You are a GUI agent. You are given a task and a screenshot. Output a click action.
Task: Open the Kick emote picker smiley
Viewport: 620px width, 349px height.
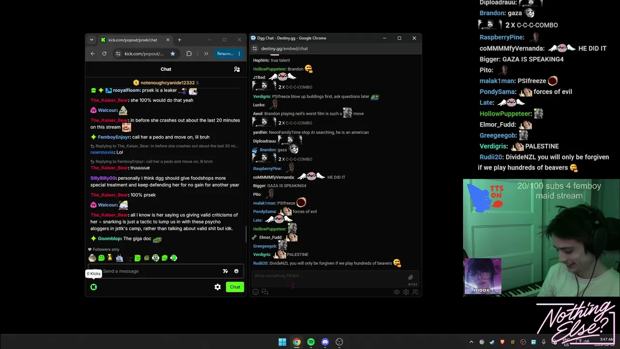[x=236, y=271]
